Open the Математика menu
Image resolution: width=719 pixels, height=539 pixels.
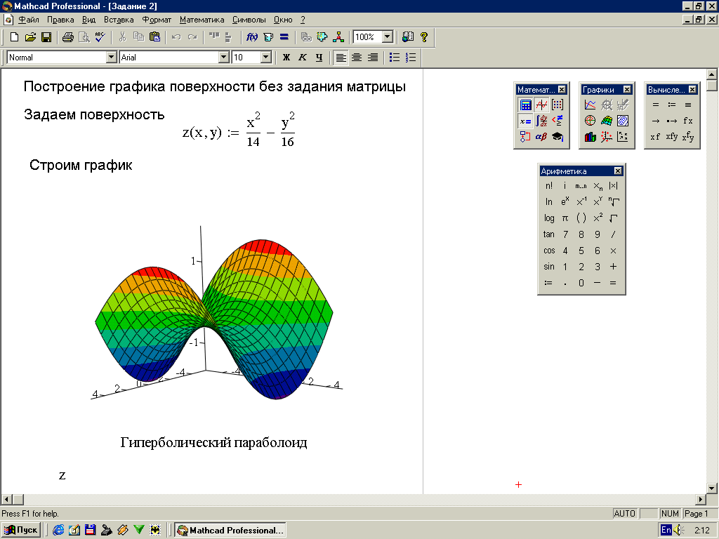click(202, 20)
